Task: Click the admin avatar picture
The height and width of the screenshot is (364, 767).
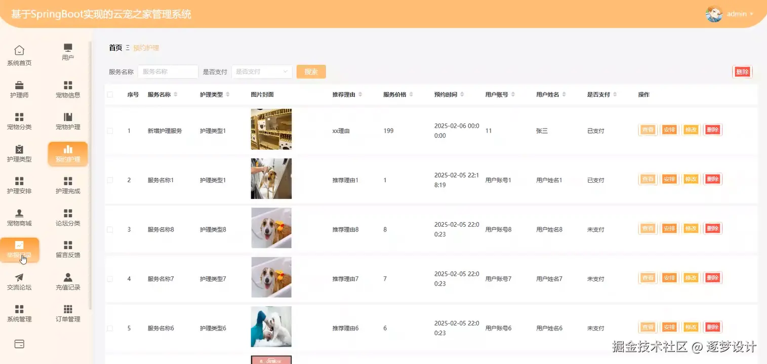Action: click(x=714, y=14)
